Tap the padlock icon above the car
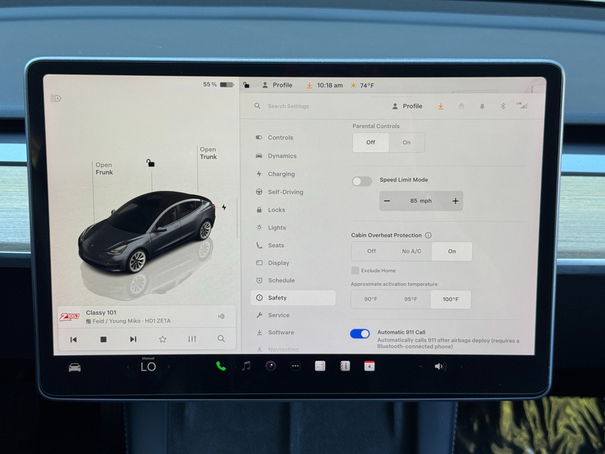The width and height of the screenshot is (605, 454). (x=150, y=163)
